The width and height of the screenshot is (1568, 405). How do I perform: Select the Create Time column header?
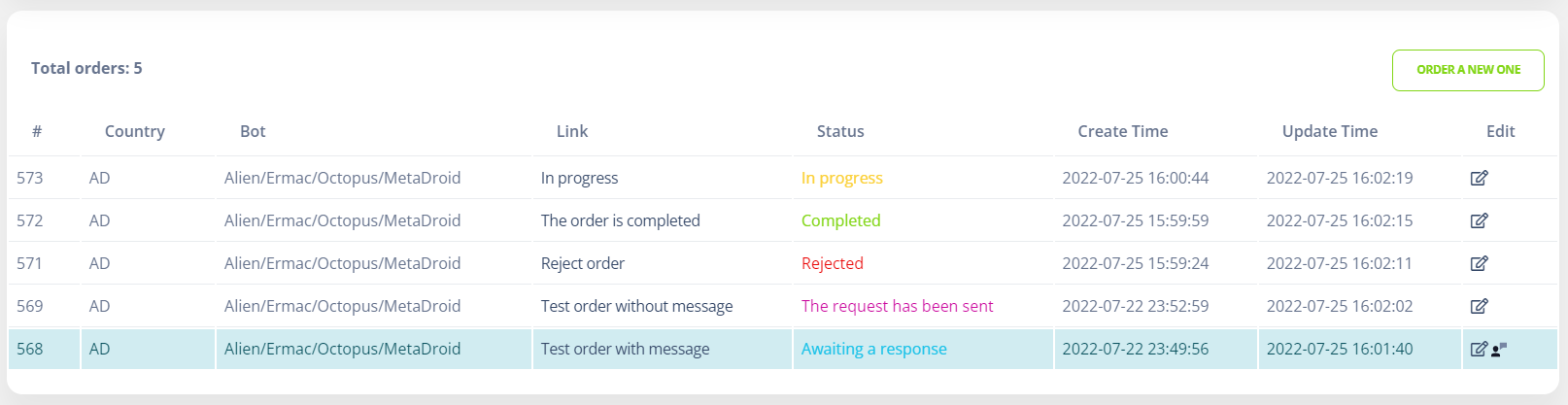(1123, 131)
